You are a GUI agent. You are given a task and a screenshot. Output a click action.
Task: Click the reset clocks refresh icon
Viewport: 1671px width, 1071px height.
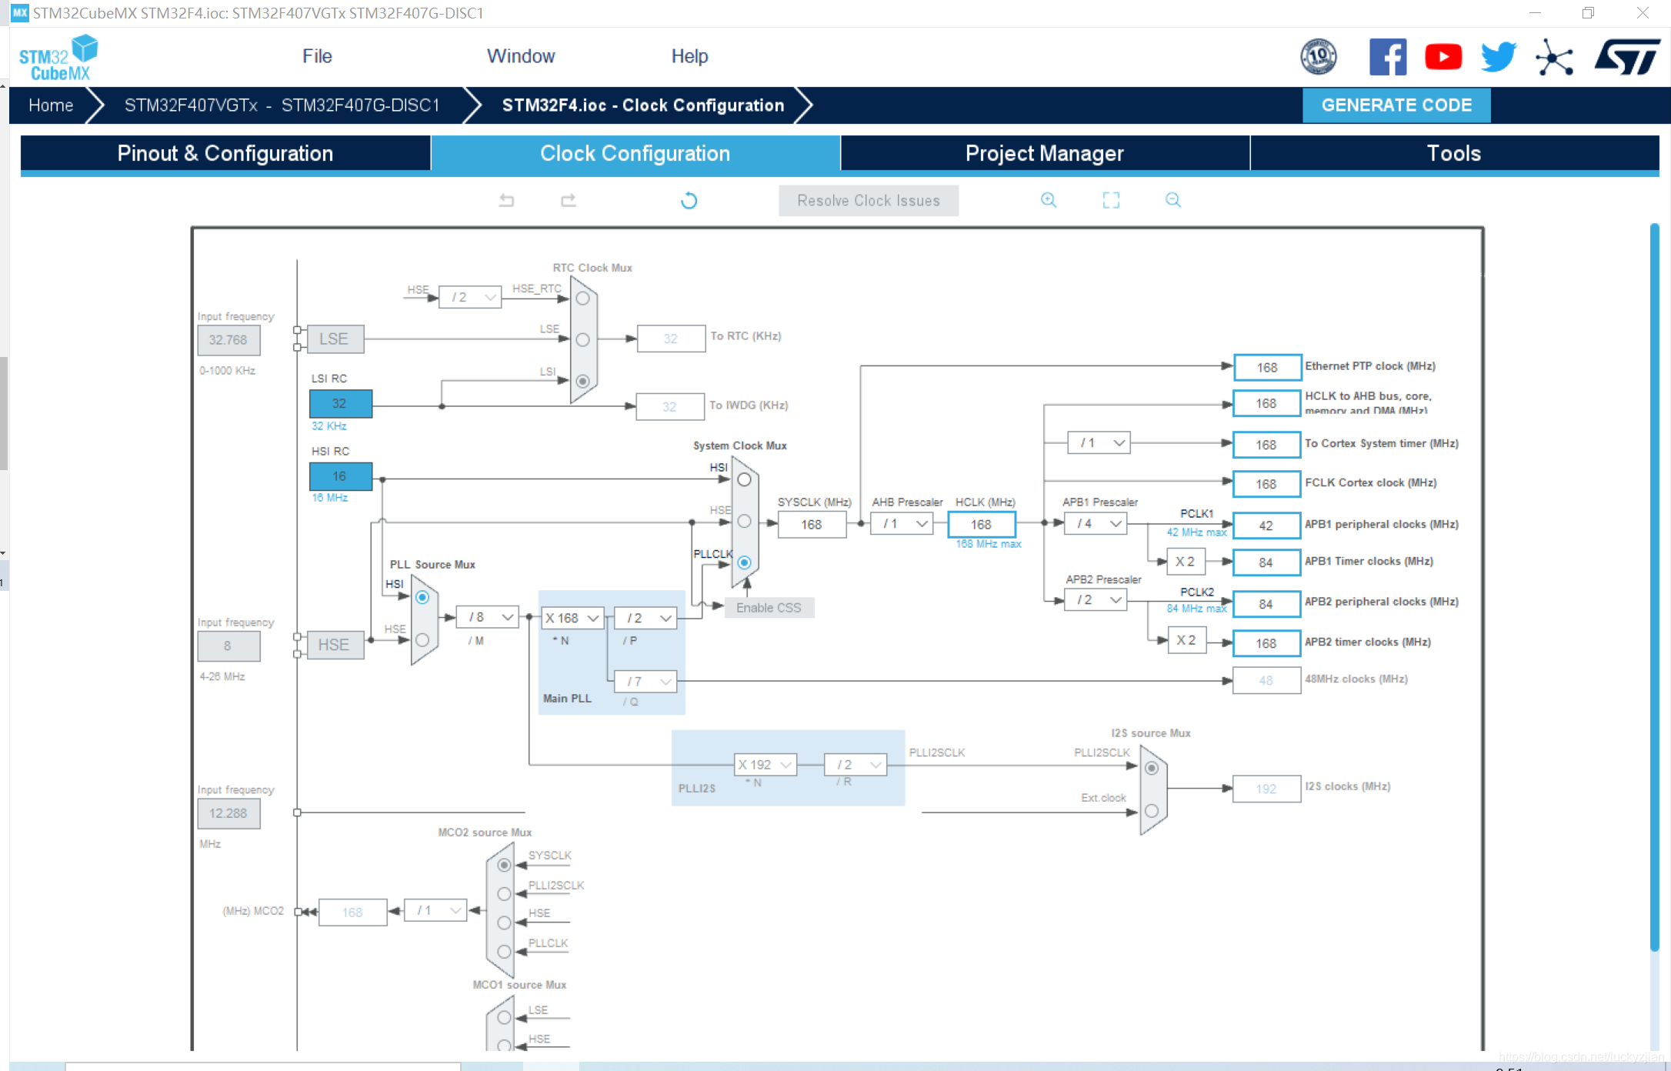click(x=689, y=201)
